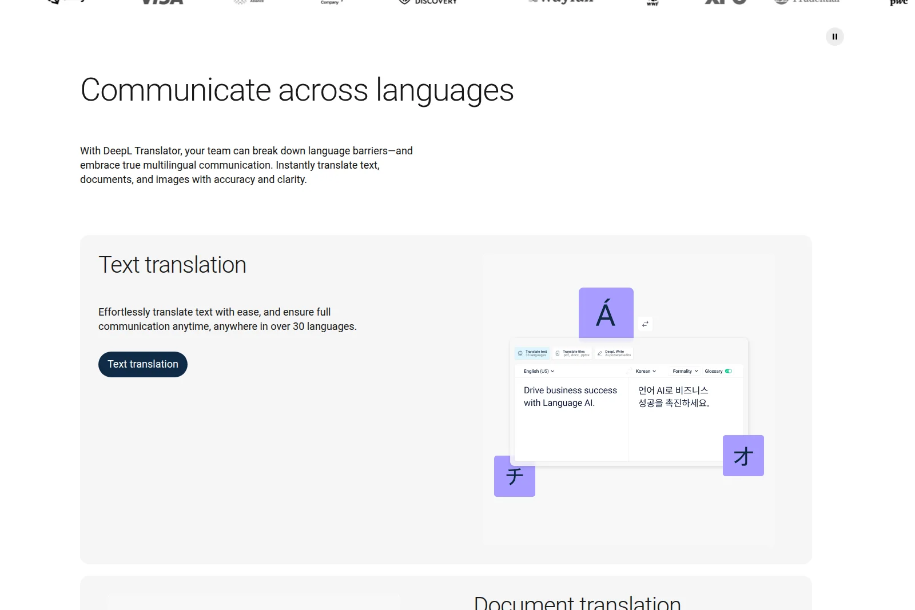Switch to the DeepL Write tab

pyautogui.click(x=615, y=353)
